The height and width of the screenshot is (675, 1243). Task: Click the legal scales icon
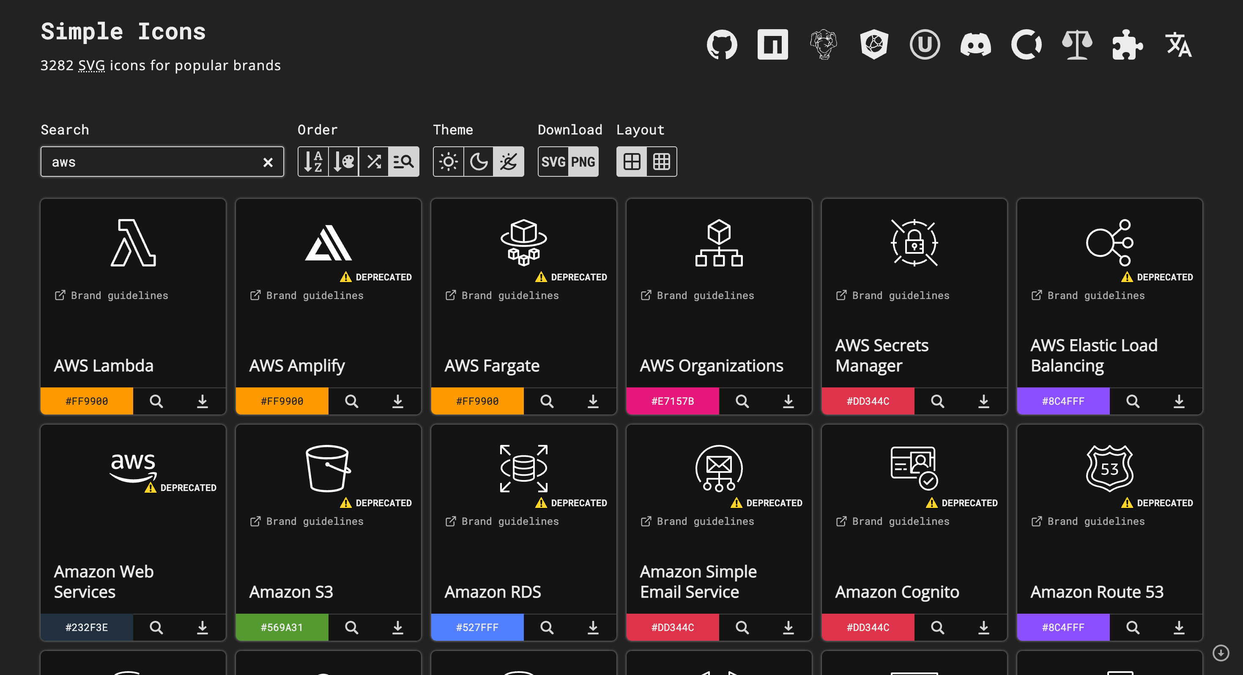[1077, 45]
